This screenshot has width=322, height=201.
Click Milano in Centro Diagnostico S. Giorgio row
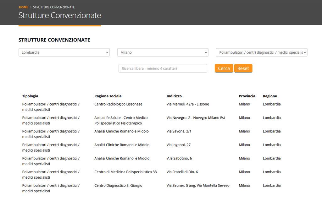pyautogui.click(x=244, y=185)
